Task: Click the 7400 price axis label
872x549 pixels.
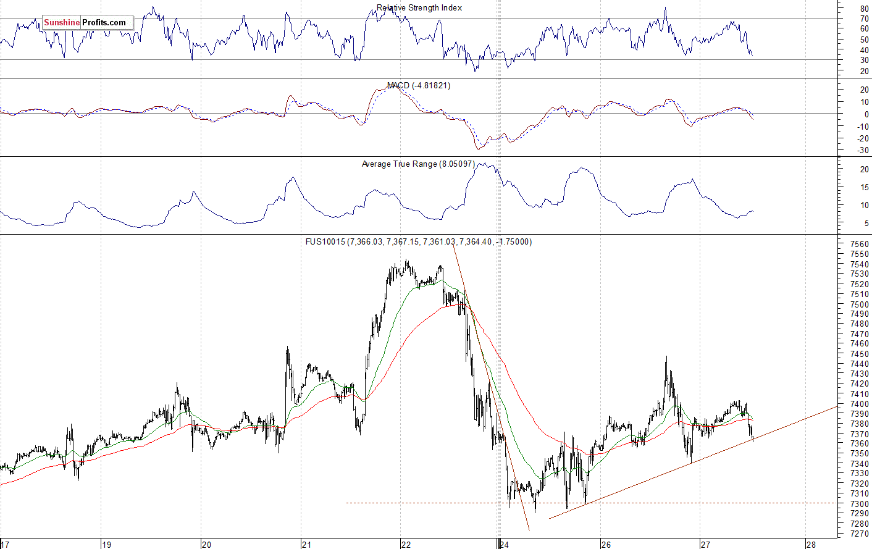Action: pyautogui.click(x=860, y=404)
